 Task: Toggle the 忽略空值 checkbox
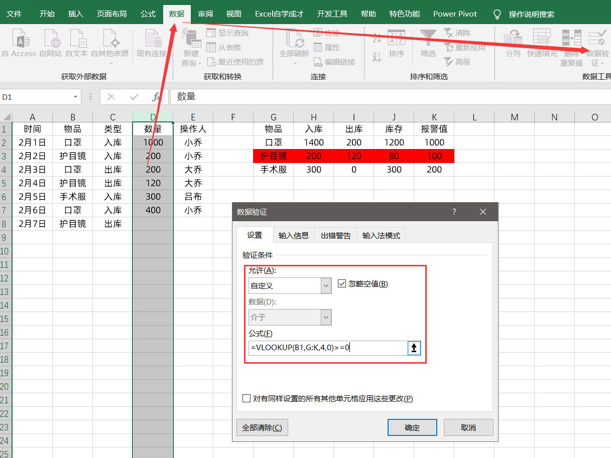tap(342, 284)
